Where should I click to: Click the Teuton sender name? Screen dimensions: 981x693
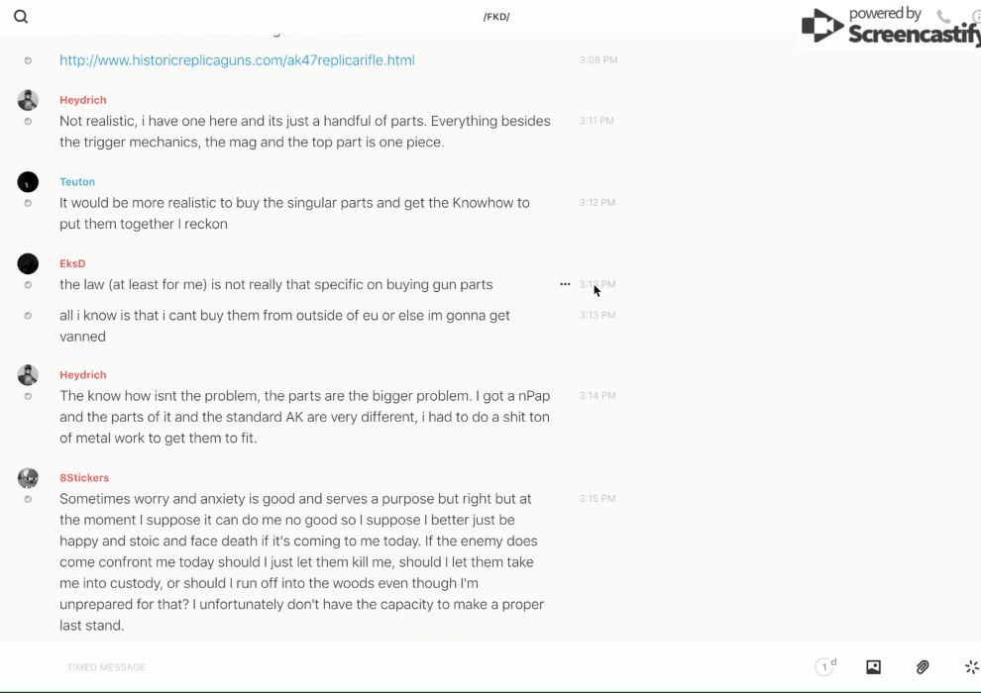point(77,182)
